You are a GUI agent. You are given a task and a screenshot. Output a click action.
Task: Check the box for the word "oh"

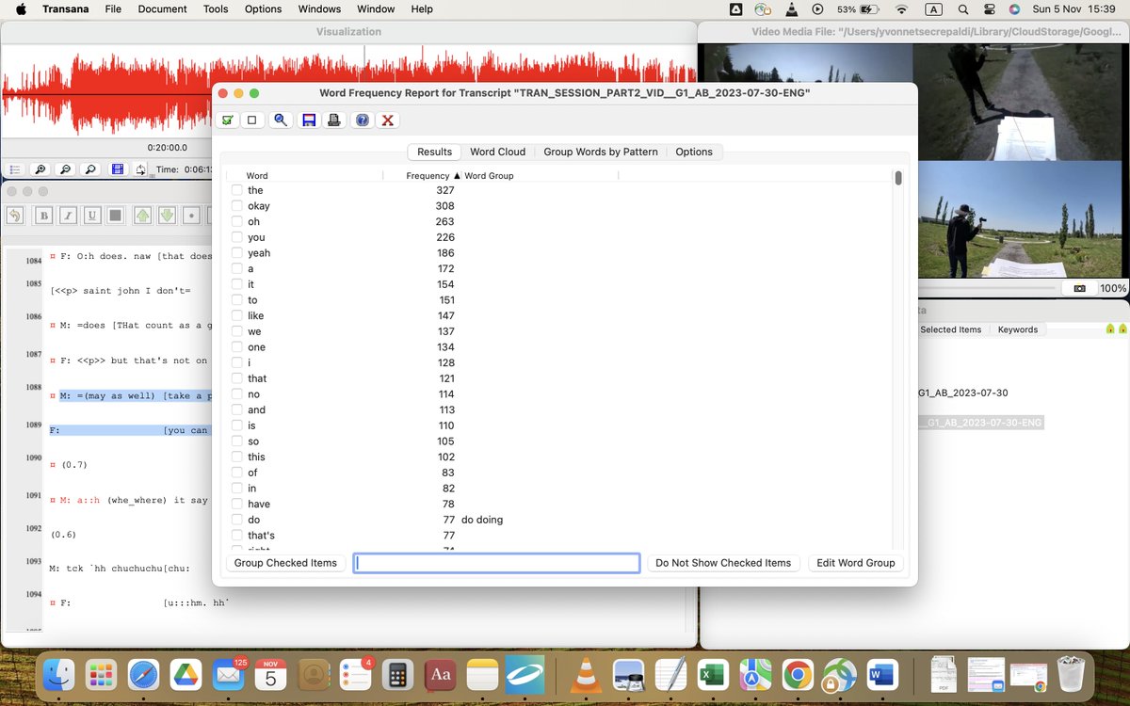click(237, 221)
